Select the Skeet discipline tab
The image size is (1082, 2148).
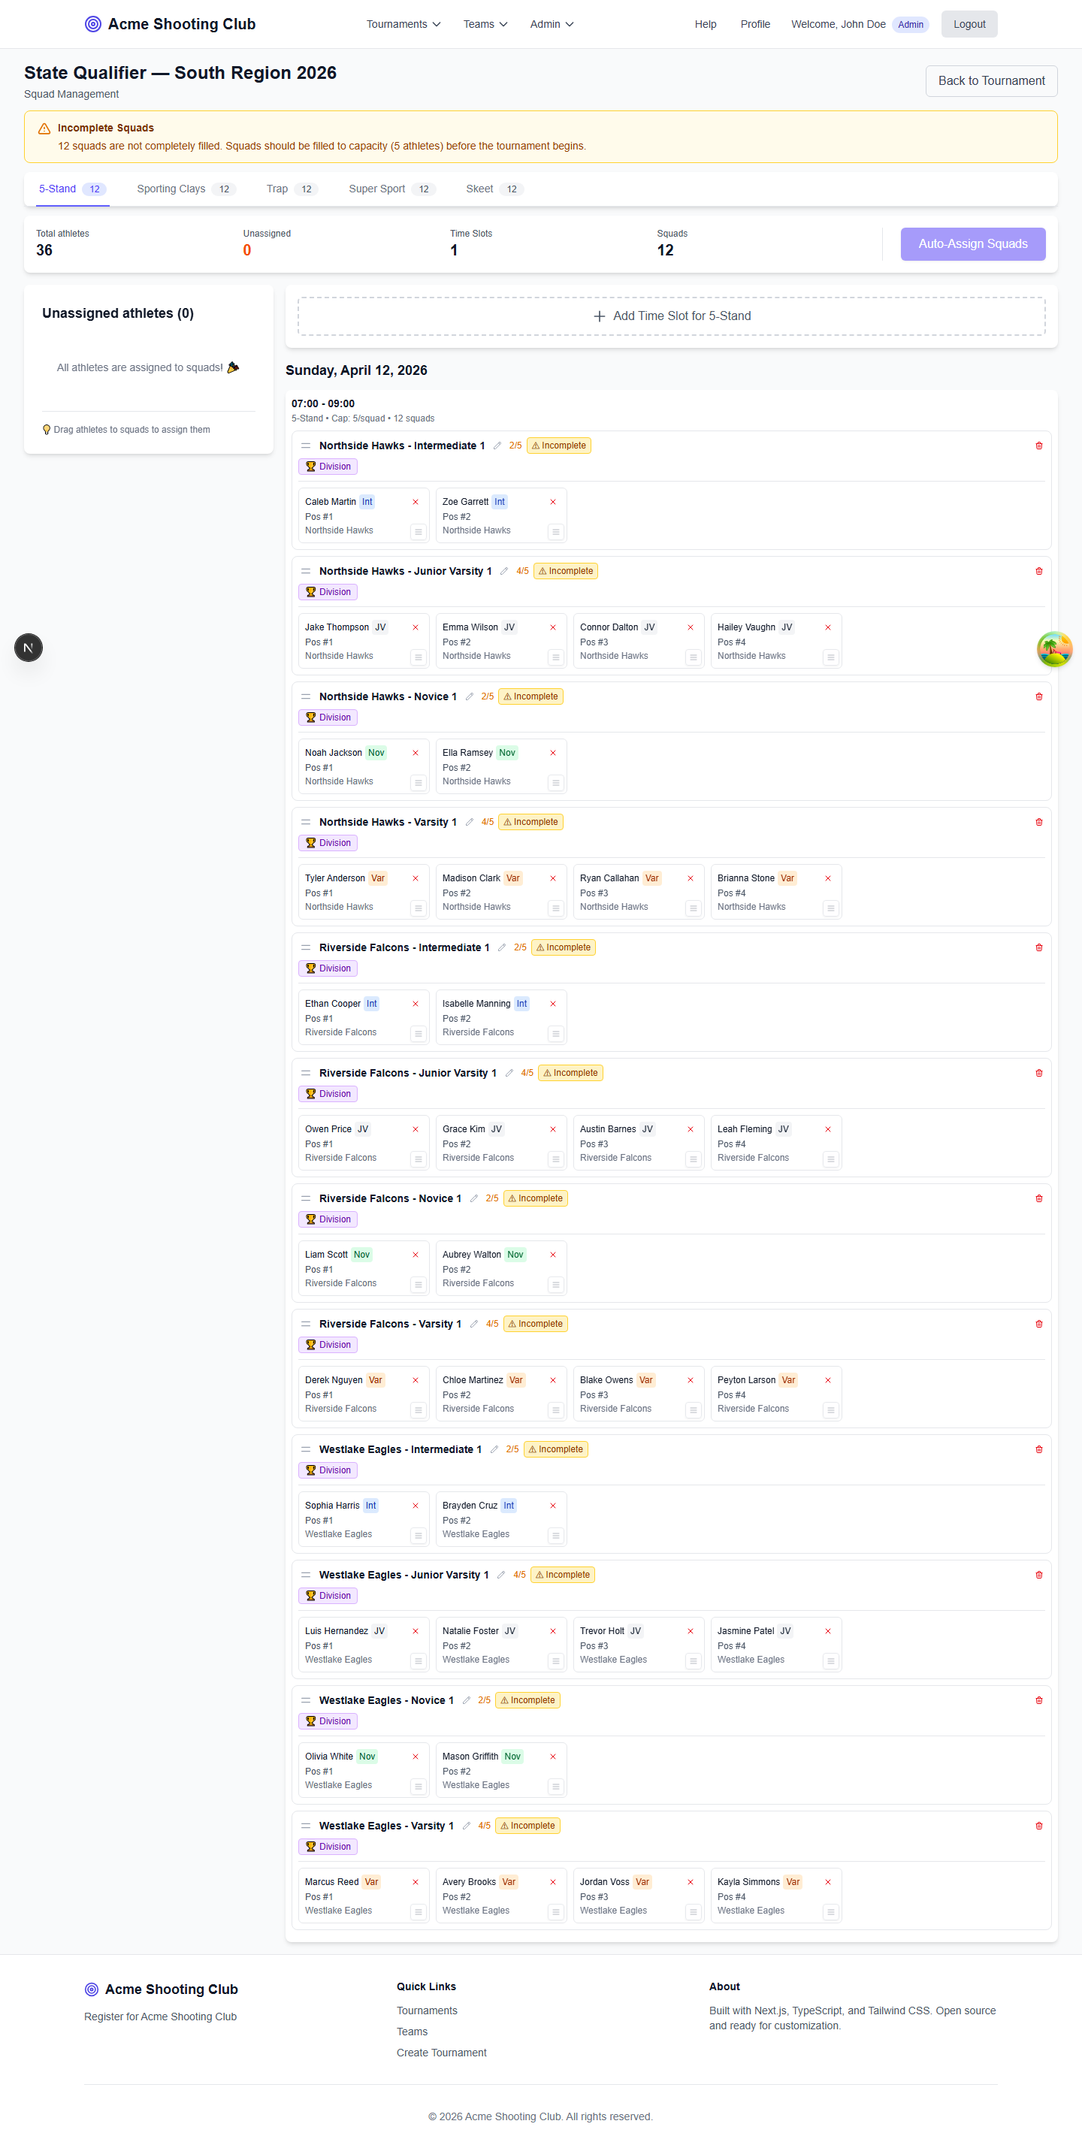(x=492, y=189)
